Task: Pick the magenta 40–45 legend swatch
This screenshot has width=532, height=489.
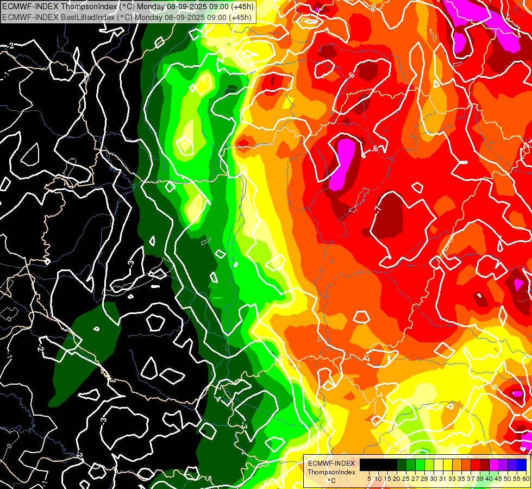Action: pos(494,465)
